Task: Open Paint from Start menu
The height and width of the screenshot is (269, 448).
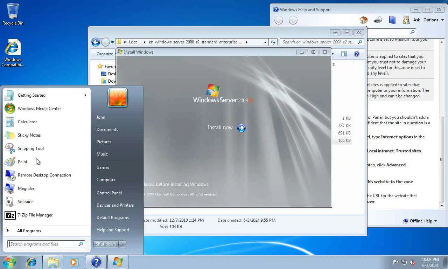Action: tap(47, 162)
